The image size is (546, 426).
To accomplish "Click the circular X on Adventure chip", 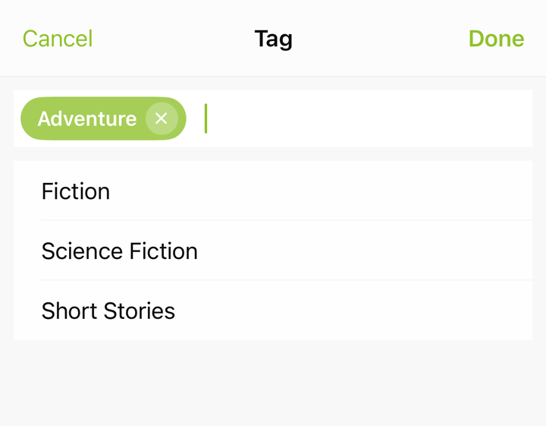I will tap(162, 118).
